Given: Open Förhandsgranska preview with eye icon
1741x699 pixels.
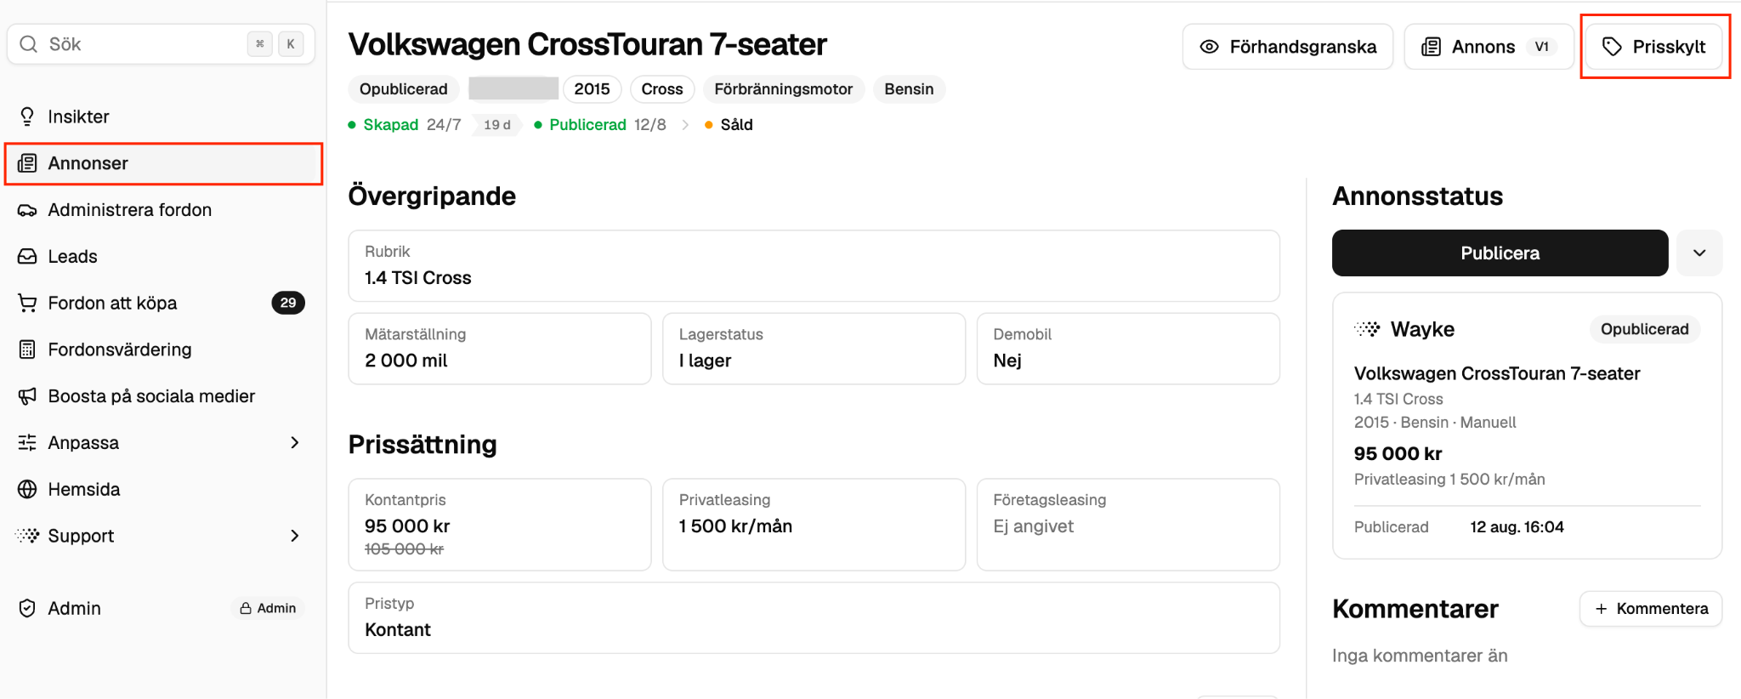Looking at the screenshot, I should [1287, 47].
